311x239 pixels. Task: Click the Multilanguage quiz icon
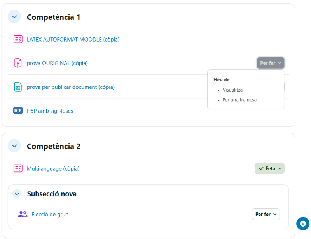click(x=18, y=168)
